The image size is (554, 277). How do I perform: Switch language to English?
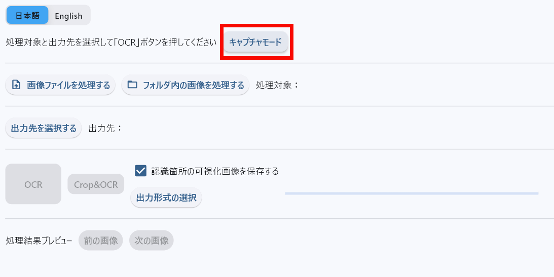[x=68, y=15]
